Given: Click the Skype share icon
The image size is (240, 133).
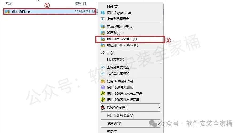Looking at the screenshot, I should pos(103,13).
